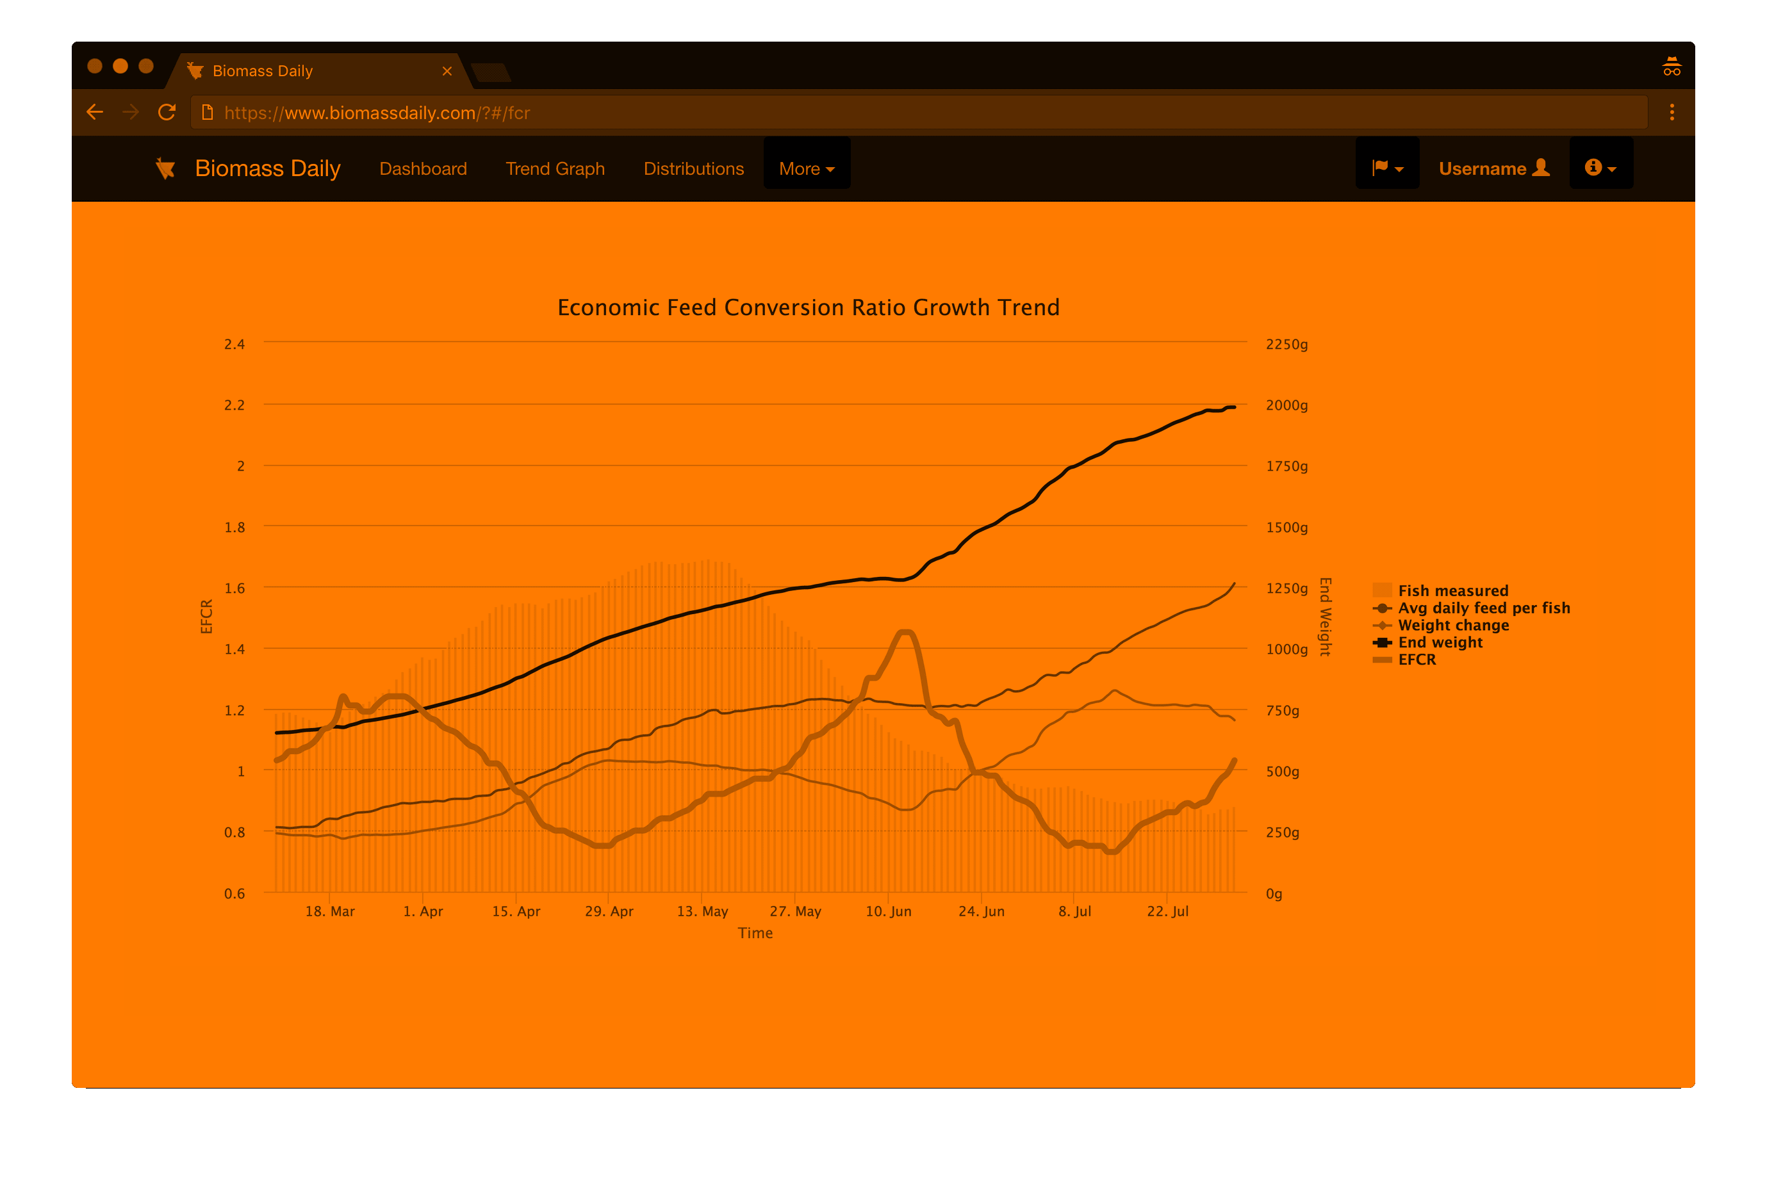The image size is (1767, 1191).
Task: Click the 'End Weight' axis title
Action: (x=1325, y=616)
